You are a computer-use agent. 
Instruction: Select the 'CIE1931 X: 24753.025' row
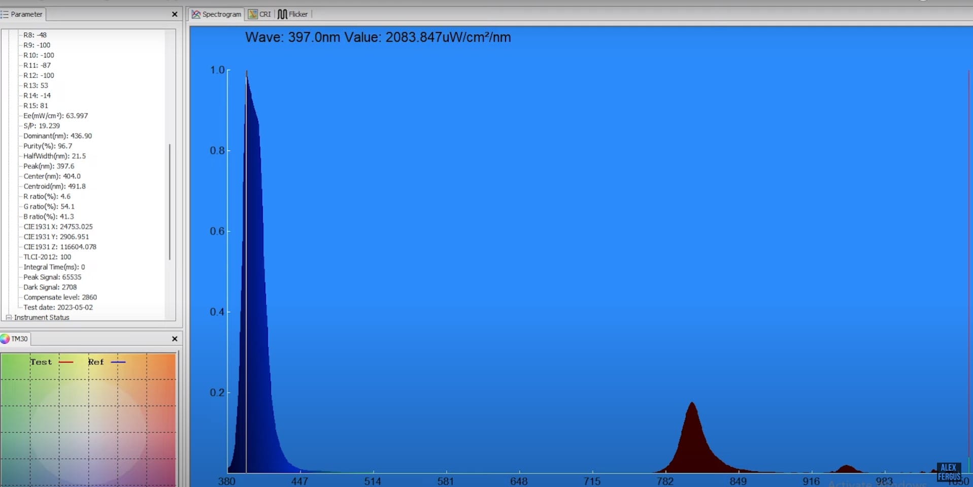pos(58,226)
